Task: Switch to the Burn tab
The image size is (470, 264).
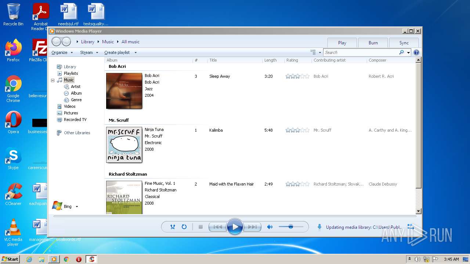Action: [373, 43]
